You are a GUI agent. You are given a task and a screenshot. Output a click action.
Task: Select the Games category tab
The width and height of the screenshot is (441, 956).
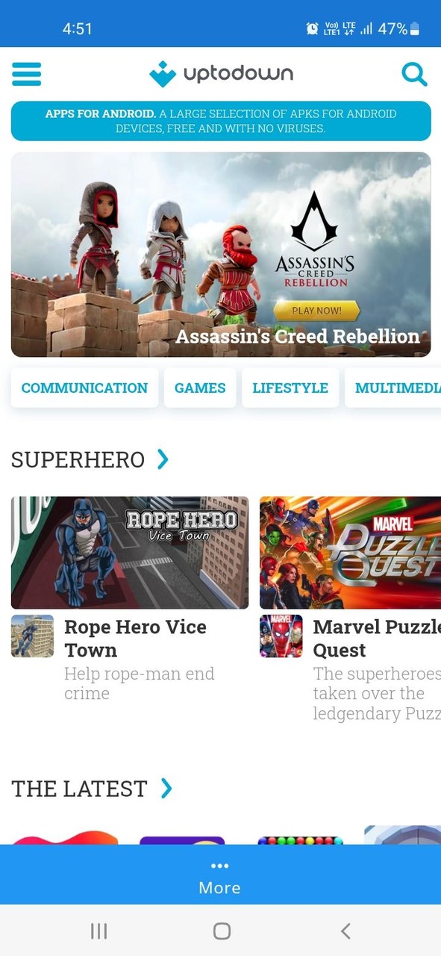pos(200,388)
